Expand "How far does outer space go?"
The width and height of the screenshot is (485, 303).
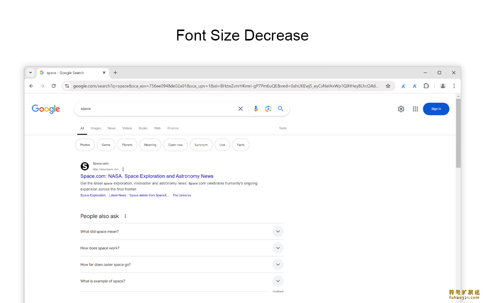pos(278,265)
